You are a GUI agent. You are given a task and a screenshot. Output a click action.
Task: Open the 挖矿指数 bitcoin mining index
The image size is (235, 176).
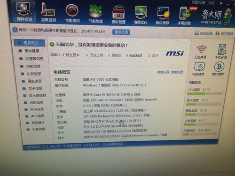(219, 69)
